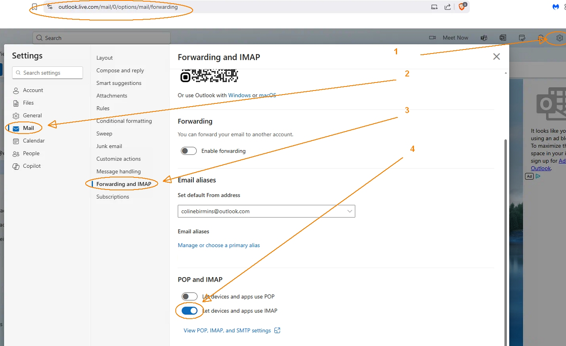Viewport: 566px width, 346px height.
Task: Click the Brave Shields icon in address bar
Action: tap(462, 7)
